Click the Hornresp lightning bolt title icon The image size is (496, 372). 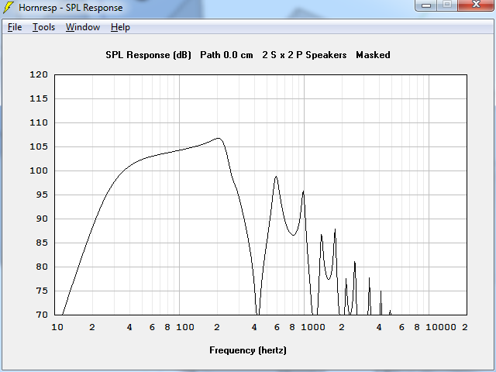(x=9, y=7)
